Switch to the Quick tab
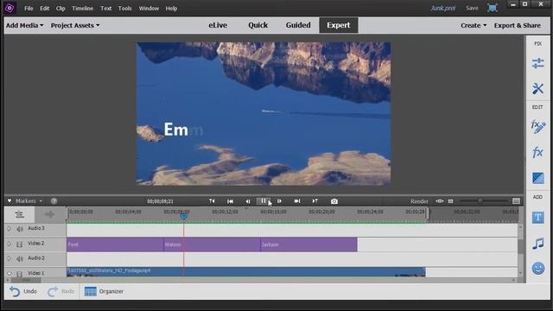553x311 pixels. [257, 25]
